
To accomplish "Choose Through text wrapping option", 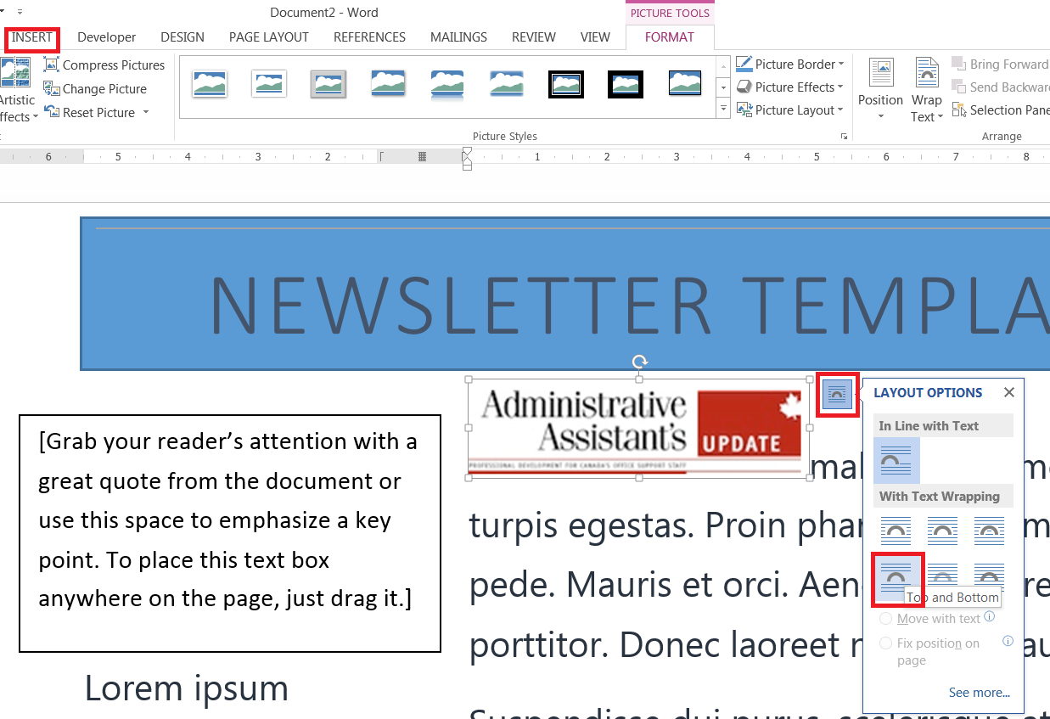I will [x=989, y=531].
